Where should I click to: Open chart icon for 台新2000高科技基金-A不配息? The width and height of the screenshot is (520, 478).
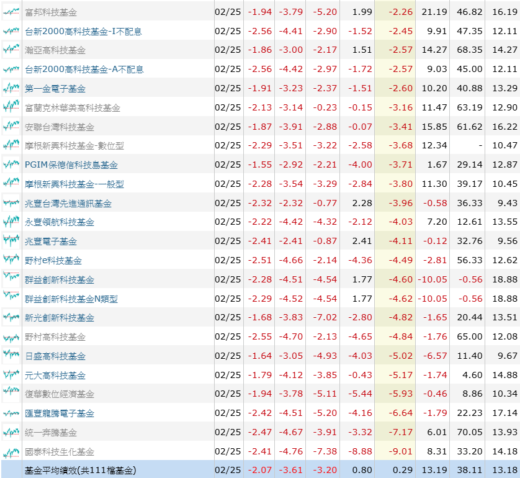pos(11,69)
